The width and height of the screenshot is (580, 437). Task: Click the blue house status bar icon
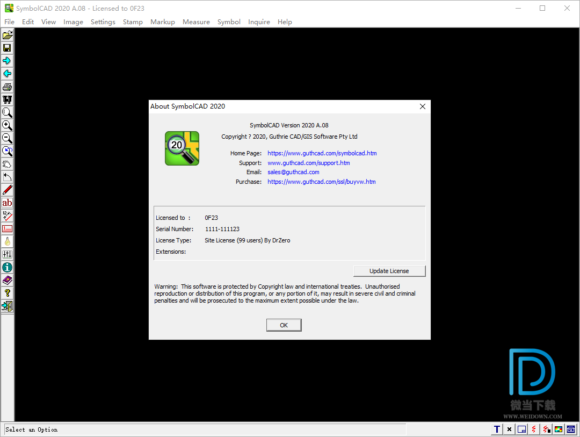pos(571,429)
